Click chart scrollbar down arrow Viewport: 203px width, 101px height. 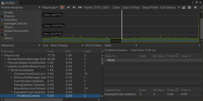click(x=201, y=41)
